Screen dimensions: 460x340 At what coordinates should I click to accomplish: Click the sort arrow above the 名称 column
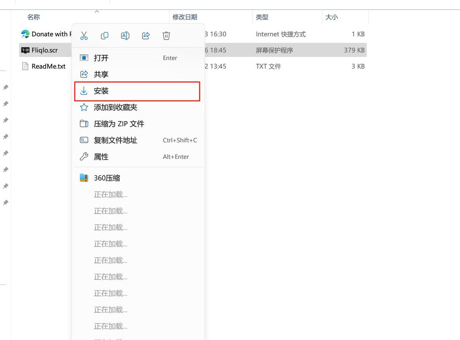click(x=97, y=12)
